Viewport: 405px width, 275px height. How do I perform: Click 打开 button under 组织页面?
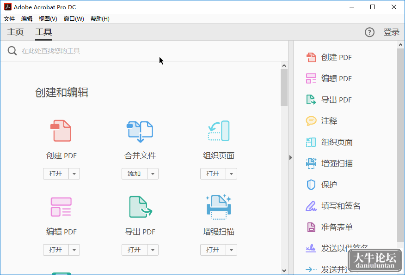coord(213,173)
